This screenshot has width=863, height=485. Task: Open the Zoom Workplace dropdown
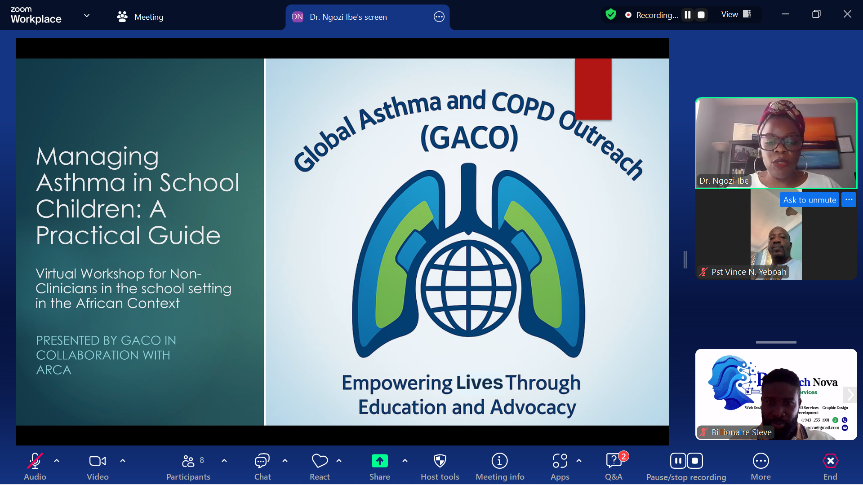point(86,15)
